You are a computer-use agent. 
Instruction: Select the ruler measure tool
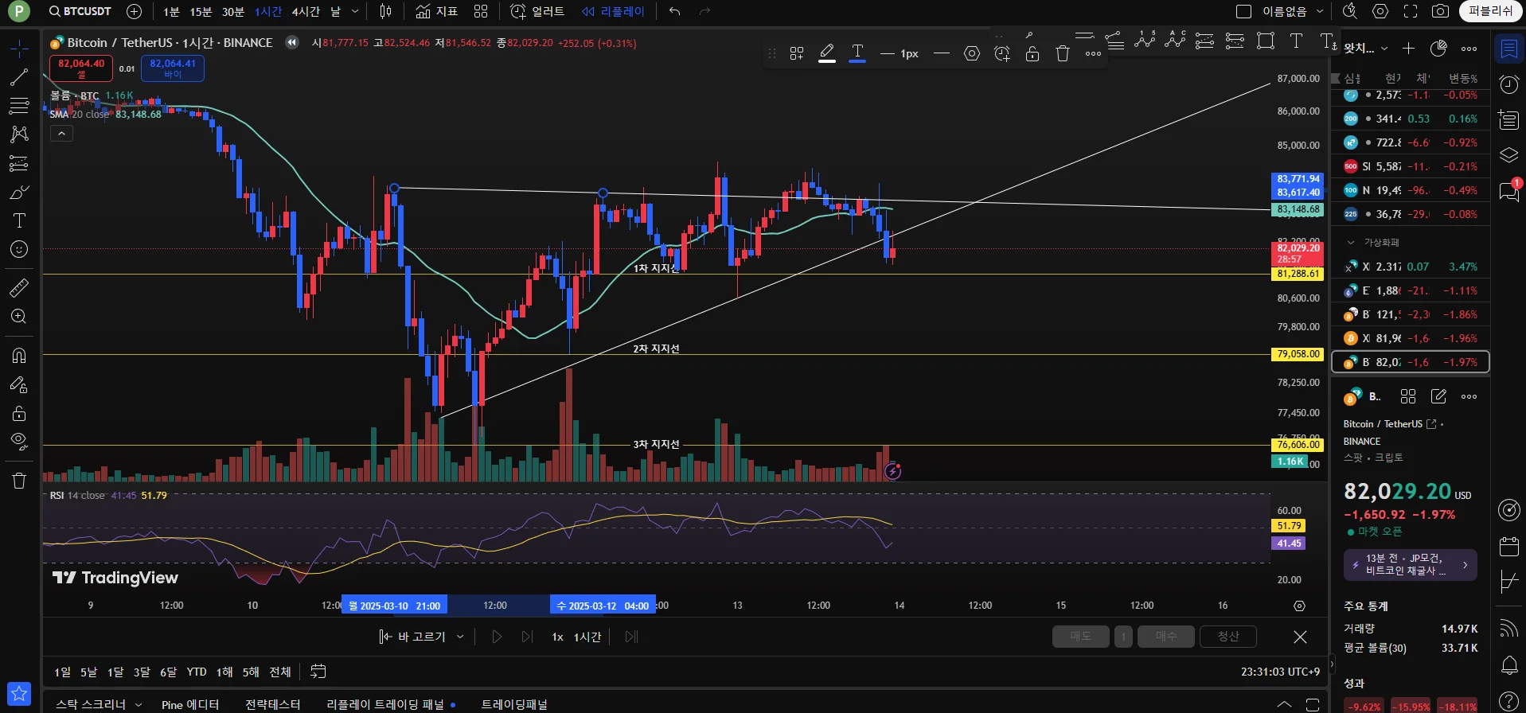tap(19, 287)
